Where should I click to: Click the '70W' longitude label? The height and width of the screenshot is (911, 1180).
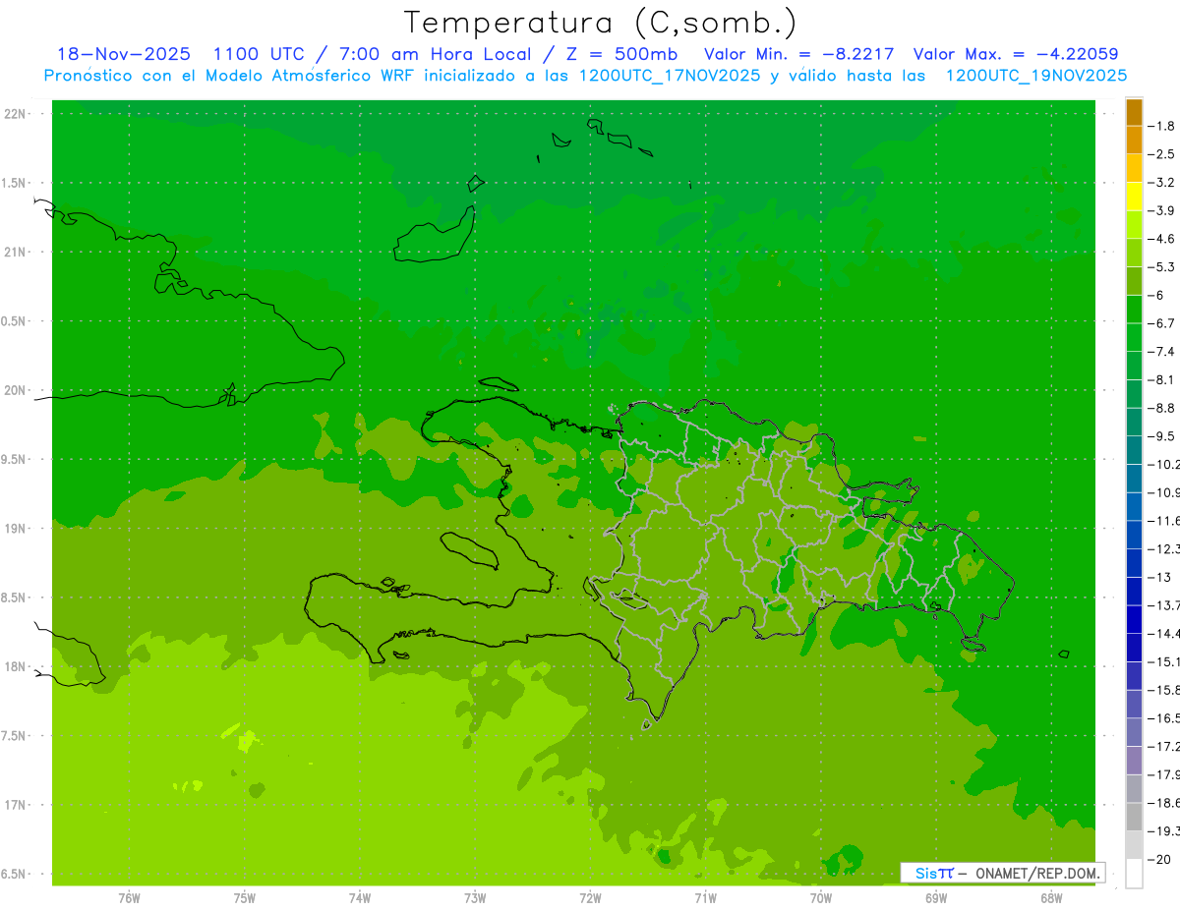tap(821, 899)
